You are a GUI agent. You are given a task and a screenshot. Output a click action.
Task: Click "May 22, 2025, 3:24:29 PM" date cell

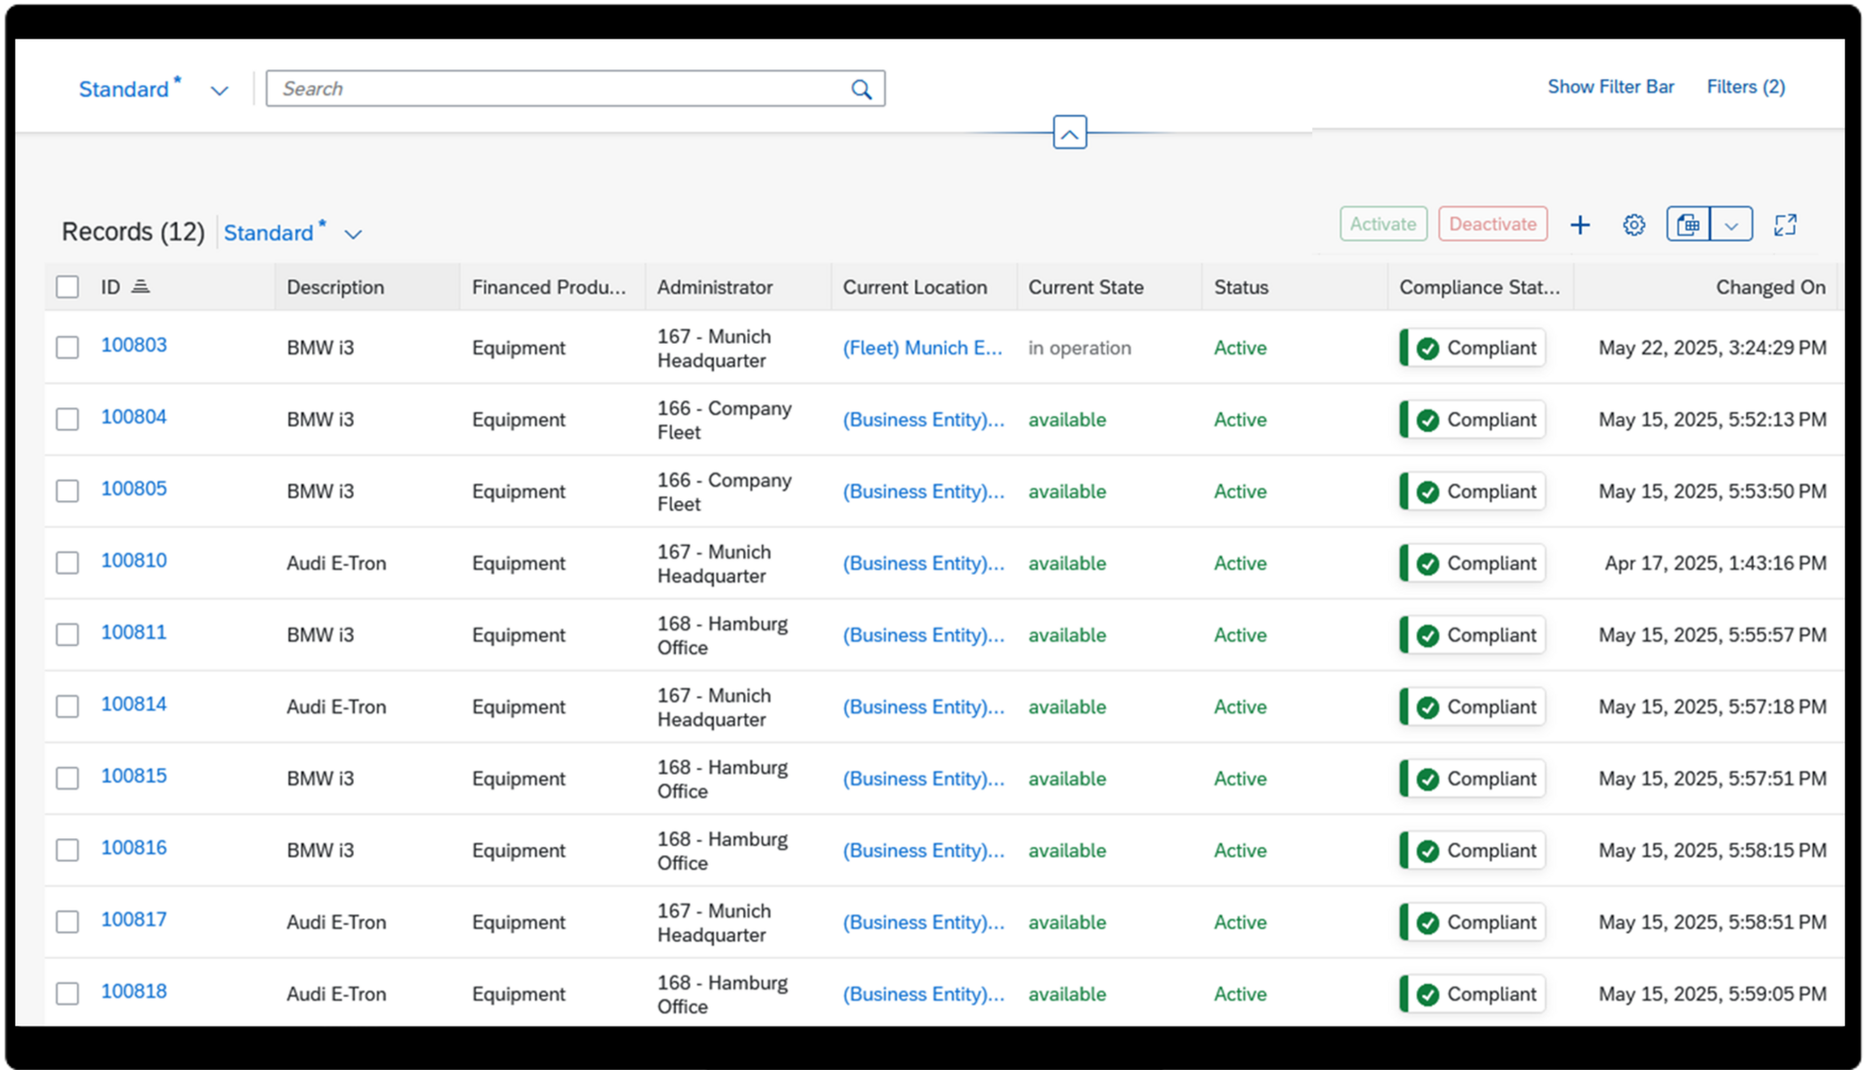pos(1712,348)
